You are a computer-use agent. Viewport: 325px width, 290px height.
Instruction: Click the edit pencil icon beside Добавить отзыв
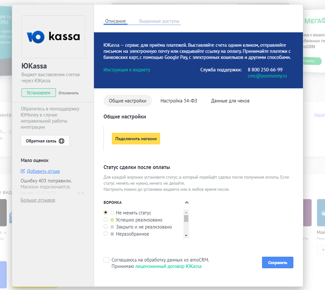click(x=23, y=171)
